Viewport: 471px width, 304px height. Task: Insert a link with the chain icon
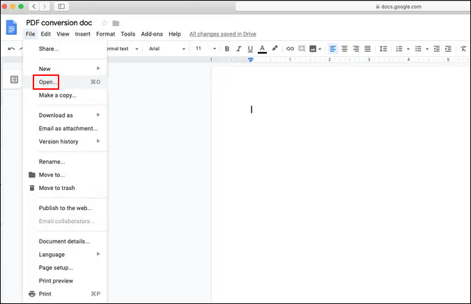[x=290, y=49]
